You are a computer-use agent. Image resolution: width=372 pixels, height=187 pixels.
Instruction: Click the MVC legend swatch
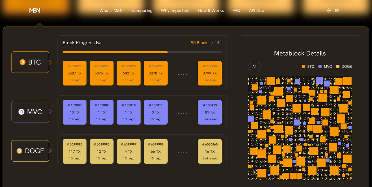point(320,66)
